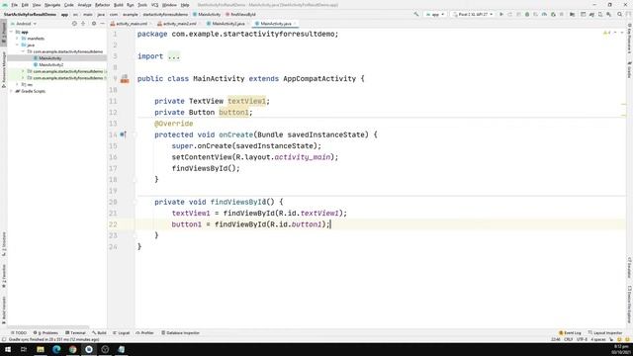Screen dimensions: 633x356
Task: Open the Database Inspector tool window
Action: pyautogui.click(x=180, y=333)
